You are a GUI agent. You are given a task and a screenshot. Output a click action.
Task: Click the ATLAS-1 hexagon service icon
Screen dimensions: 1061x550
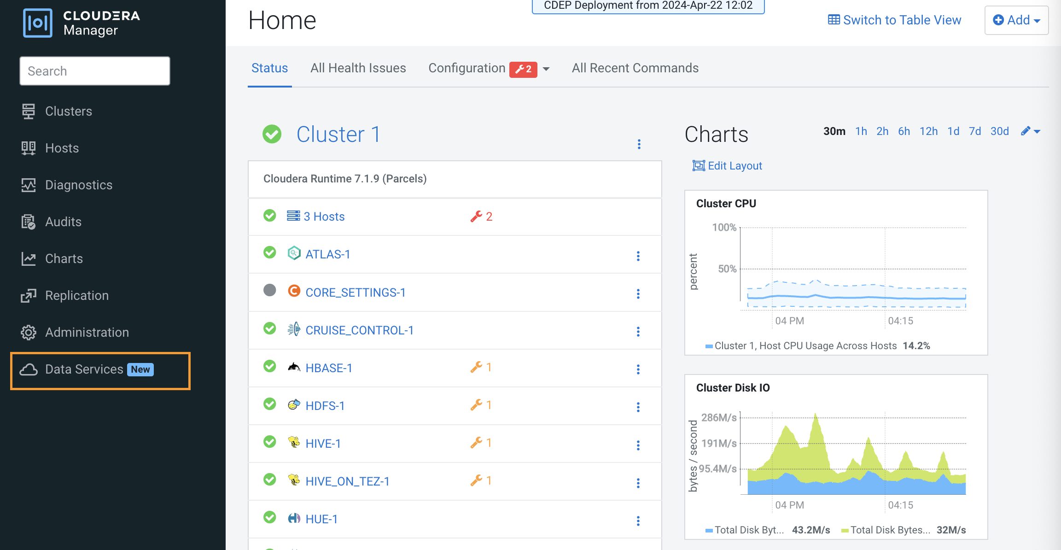(x=294, y=253)
